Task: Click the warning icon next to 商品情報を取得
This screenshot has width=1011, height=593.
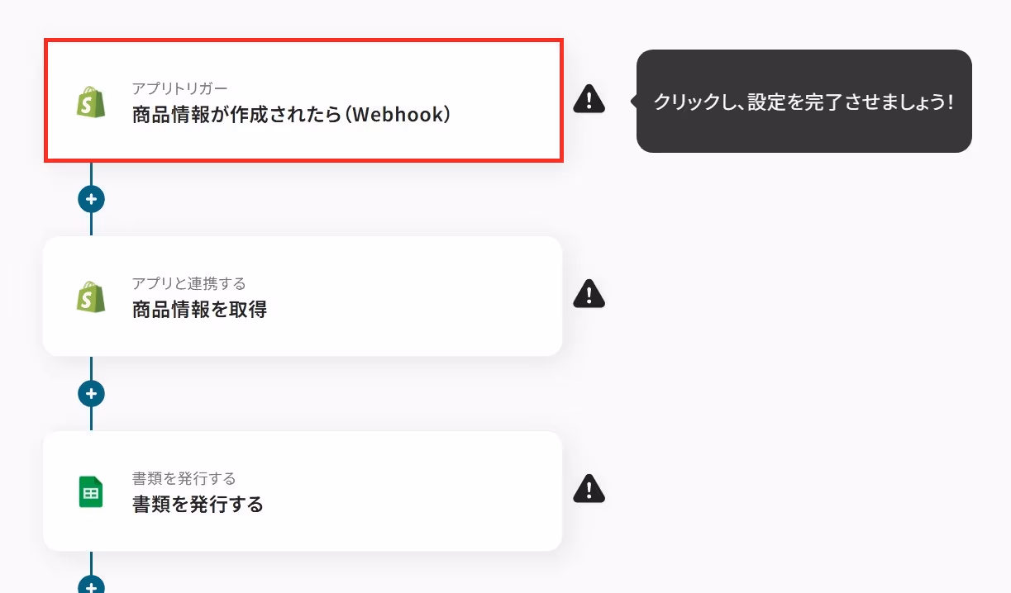Action: pos(589,294)
